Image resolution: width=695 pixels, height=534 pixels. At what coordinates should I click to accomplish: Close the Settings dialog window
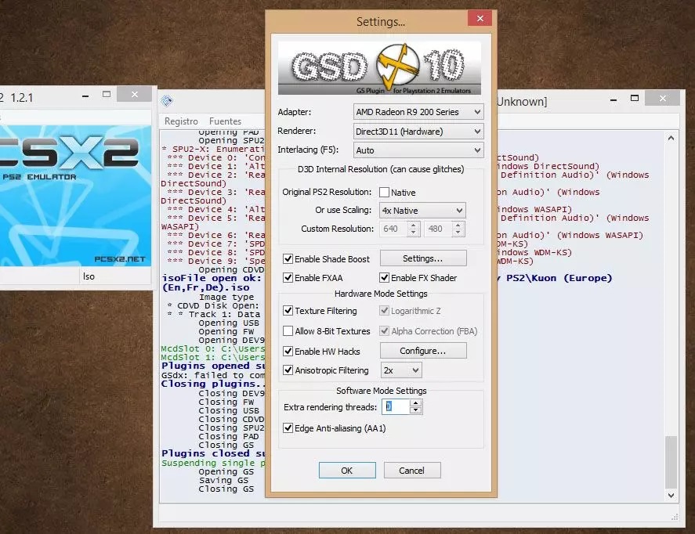click(x=480, y=18)
